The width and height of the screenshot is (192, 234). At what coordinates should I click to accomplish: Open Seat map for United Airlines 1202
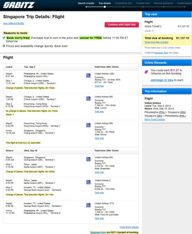coord(99,86)
